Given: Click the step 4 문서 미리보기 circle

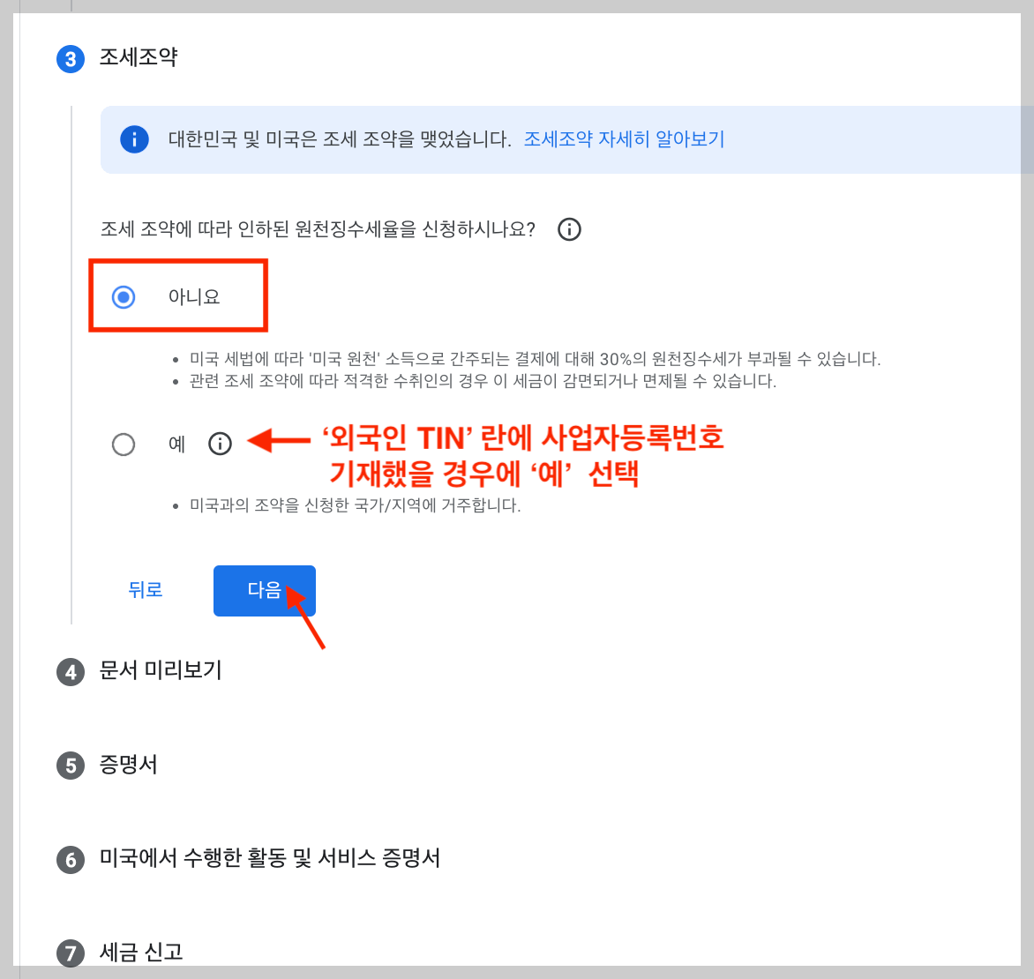Looking at the screenshot, I should [70, 672].
